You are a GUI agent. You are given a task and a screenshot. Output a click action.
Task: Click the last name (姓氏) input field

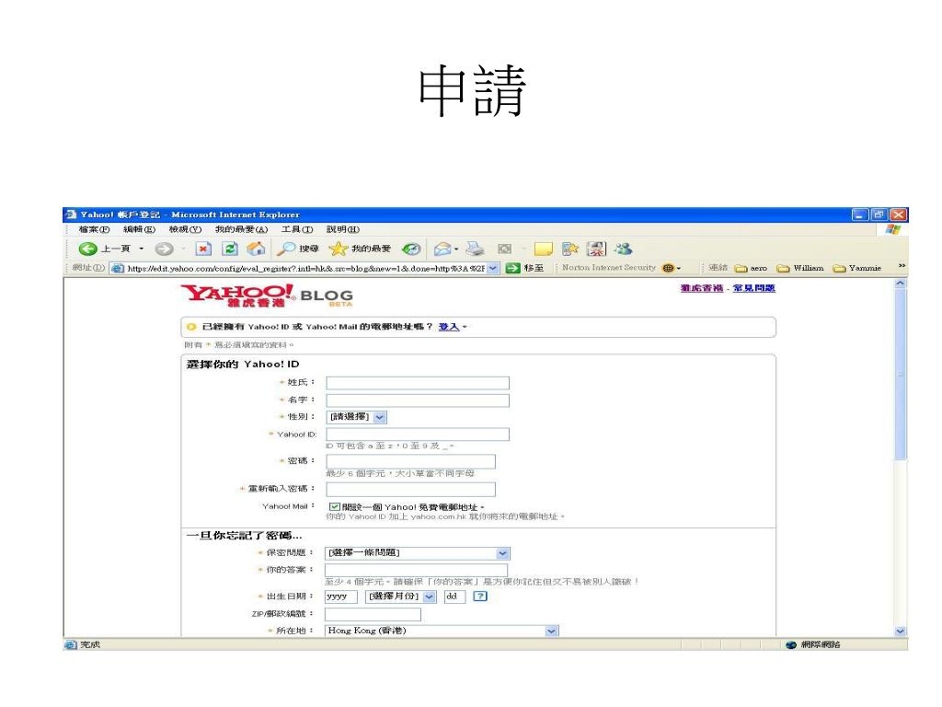point(418,383)
